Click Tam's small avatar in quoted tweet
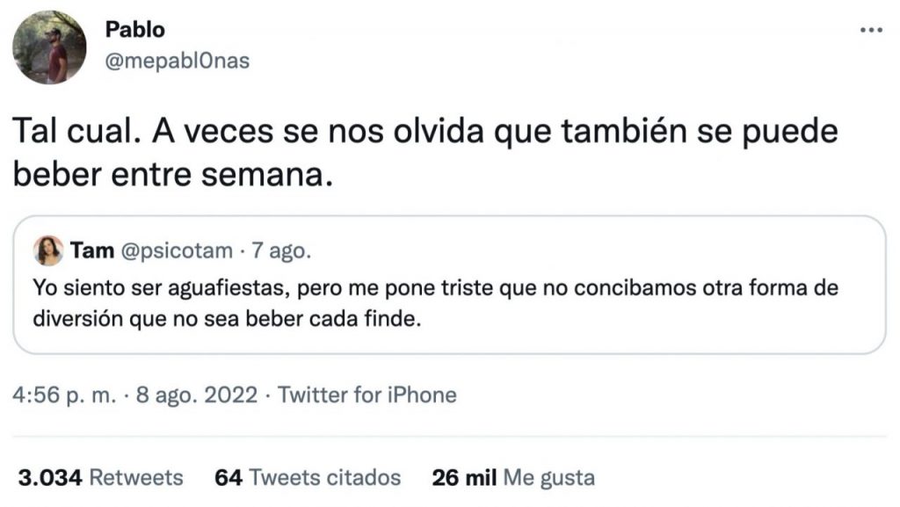 click(x=47, y=250)
